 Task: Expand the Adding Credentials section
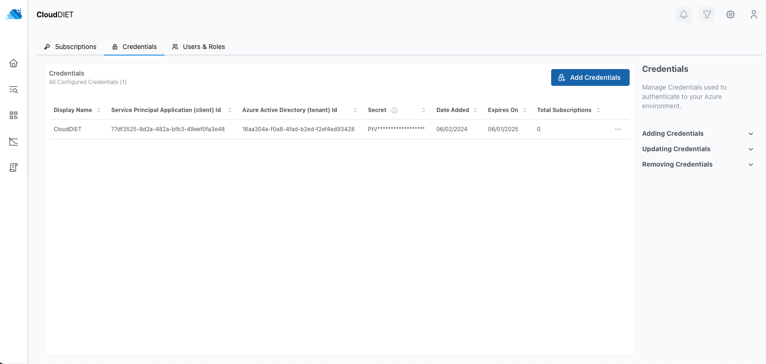[x=698, y=133]
